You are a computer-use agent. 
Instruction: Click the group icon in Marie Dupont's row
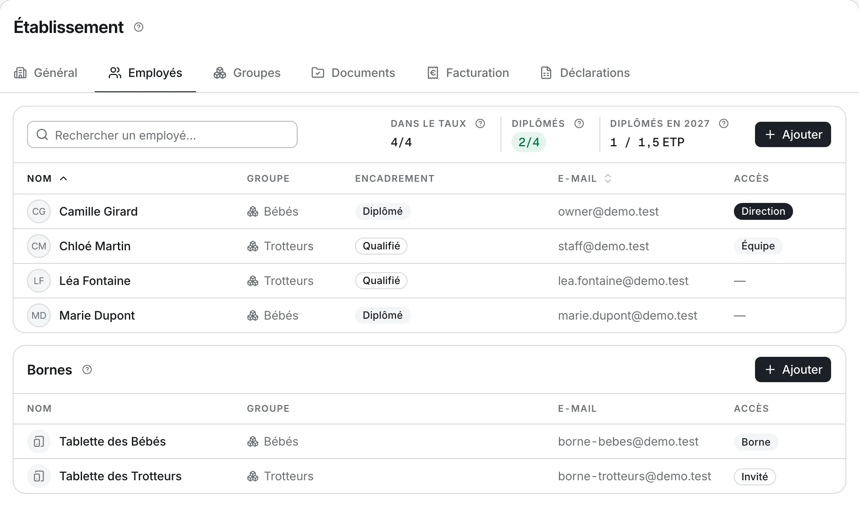(253, 315)
